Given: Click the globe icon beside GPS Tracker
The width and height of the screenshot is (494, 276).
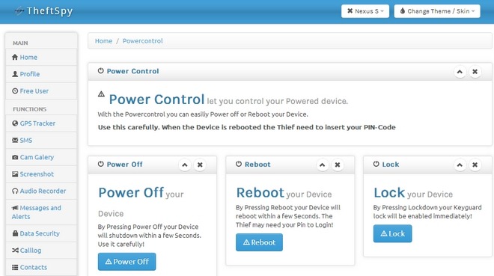Looking at the screenshot, I should [x=15, y=123].
